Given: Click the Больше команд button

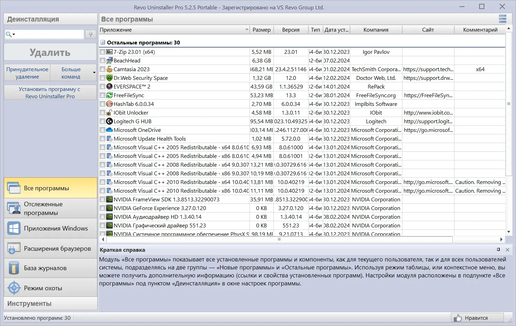Looking at the screenshot, I should [71, 73].
